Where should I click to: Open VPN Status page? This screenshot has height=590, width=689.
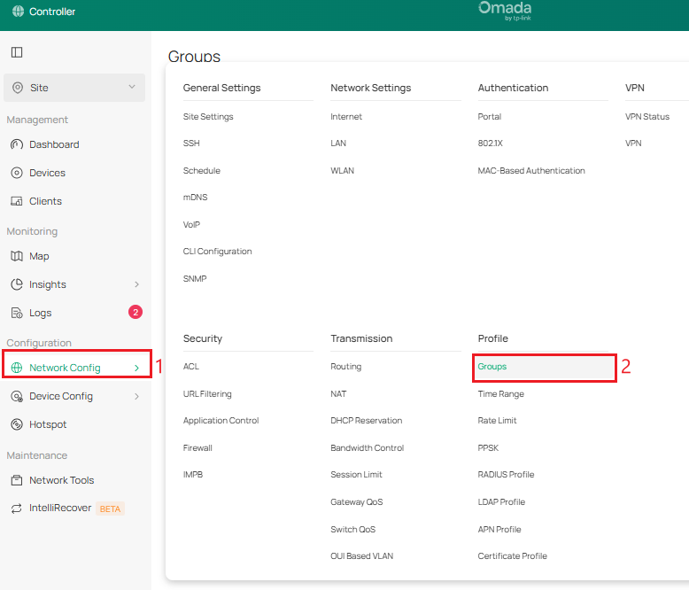tap(646, 117)
